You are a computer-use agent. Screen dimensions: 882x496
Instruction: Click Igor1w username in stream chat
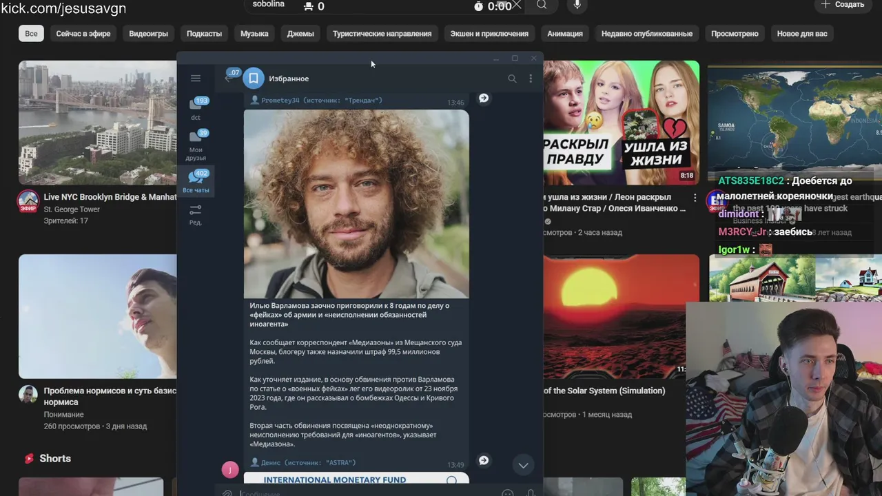point(734,249)
